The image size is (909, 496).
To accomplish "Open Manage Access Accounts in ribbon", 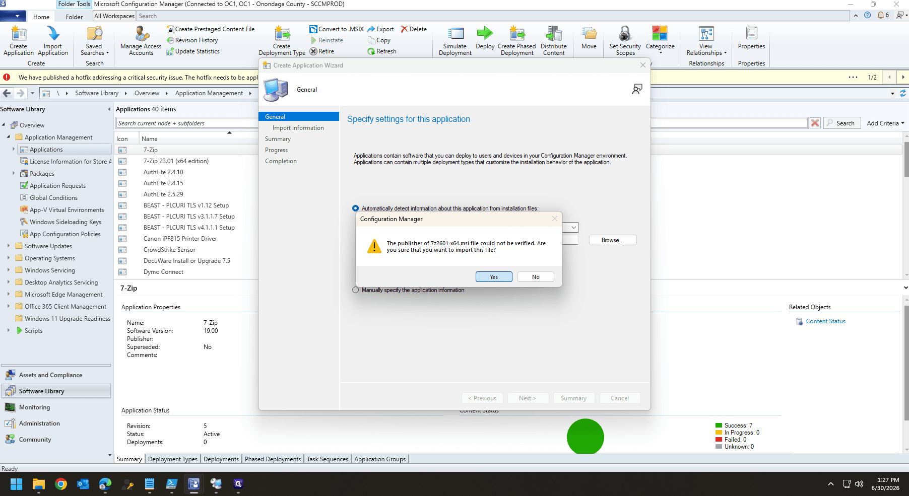I will (141, 41).
